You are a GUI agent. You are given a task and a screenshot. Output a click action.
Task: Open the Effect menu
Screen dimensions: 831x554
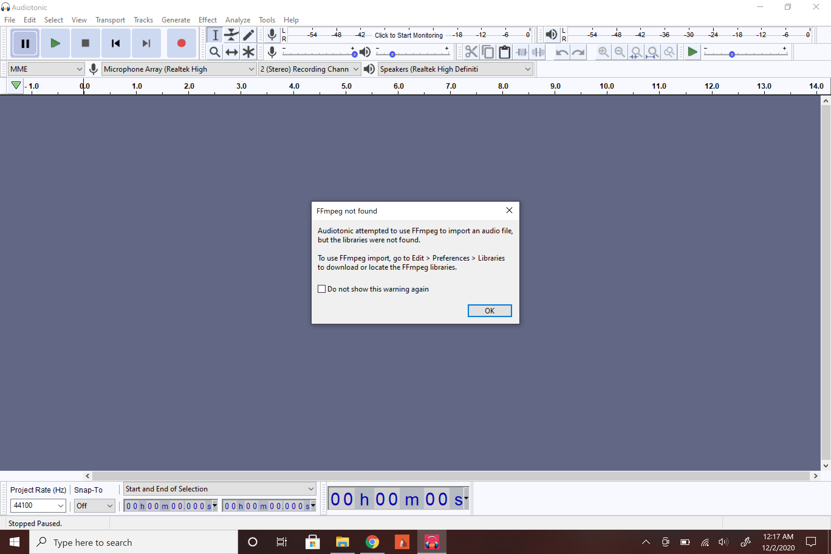pos(208,20)
